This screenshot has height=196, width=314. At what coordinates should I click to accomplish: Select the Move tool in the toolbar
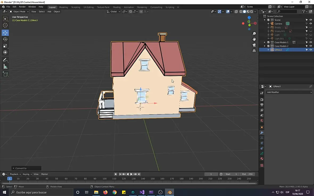point(5,33)
